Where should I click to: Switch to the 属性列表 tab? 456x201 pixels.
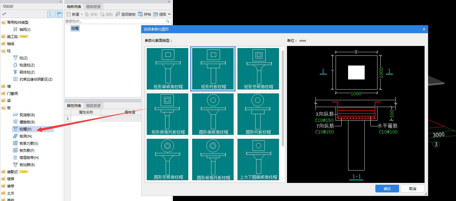[x=74, y=106]
